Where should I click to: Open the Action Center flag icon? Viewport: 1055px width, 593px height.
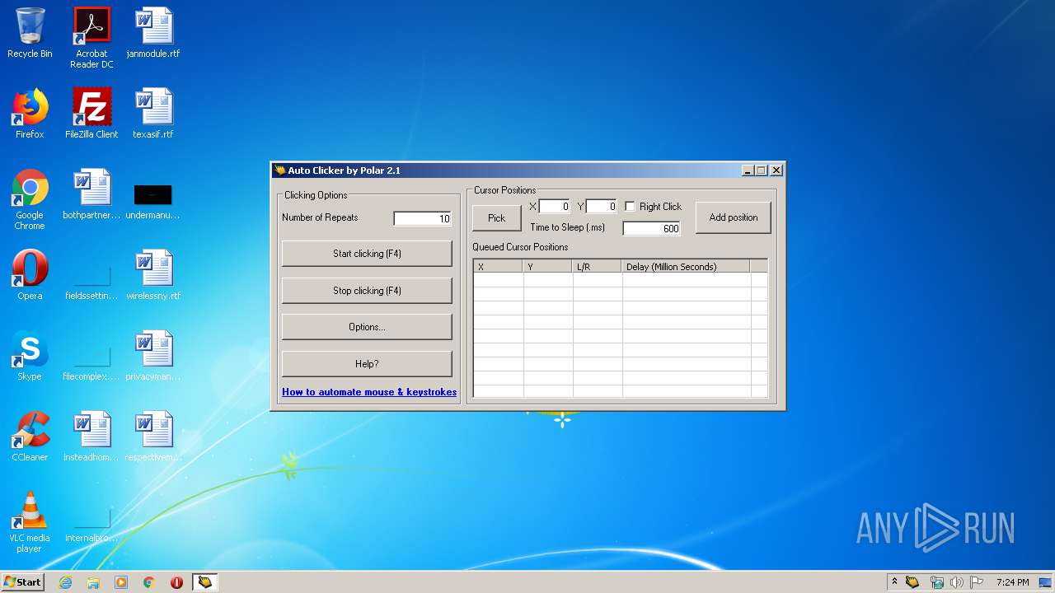pyautogui.click(x=976, y=582)
